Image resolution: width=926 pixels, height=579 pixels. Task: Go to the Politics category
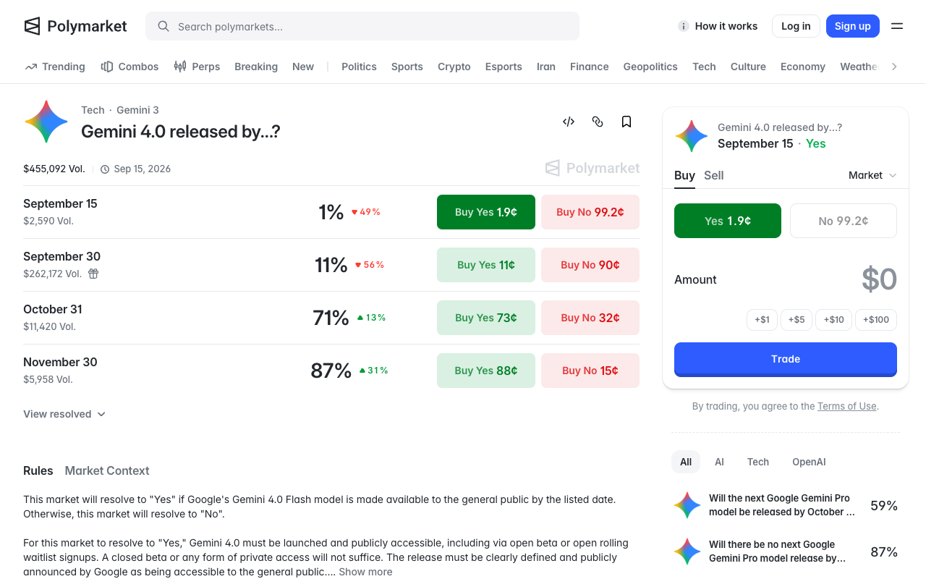pyautogui.click(x=359, y=67)
